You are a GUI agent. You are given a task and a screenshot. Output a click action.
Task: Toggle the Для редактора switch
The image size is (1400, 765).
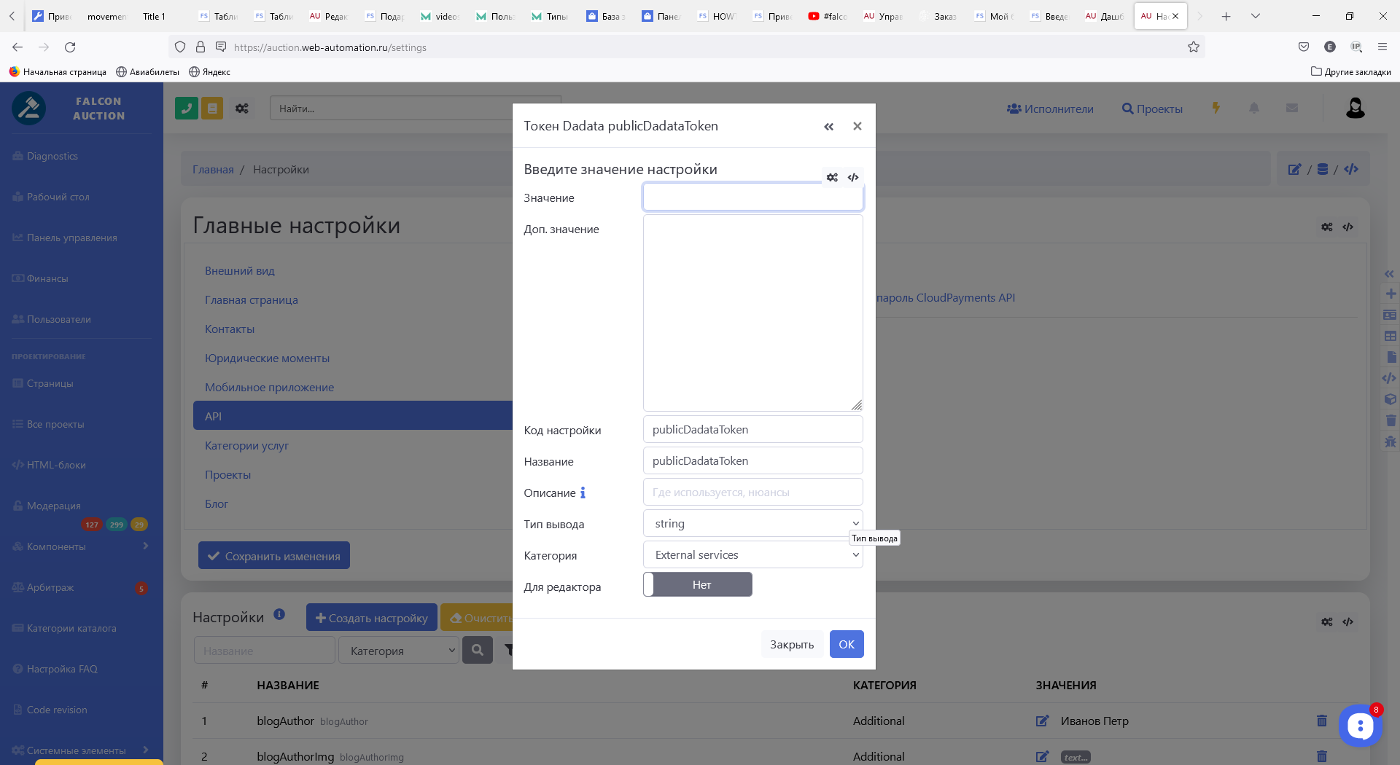point(697,585)
